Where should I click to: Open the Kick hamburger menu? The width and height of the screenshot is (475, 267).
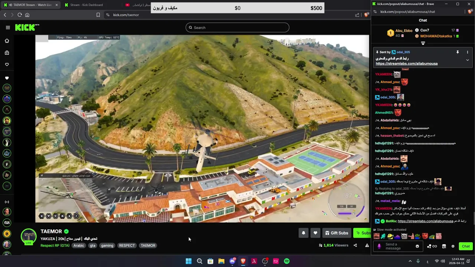pyautogui.click(x=8, y=27)
